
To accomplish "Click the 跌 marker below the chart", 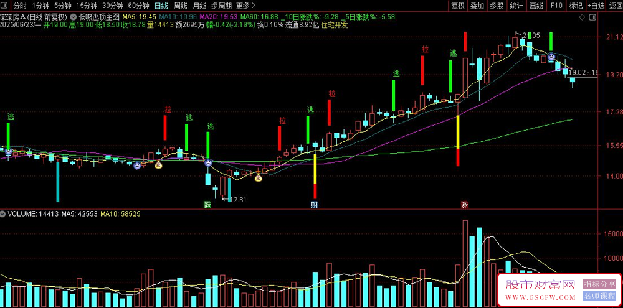I will [x=208, y=205].
